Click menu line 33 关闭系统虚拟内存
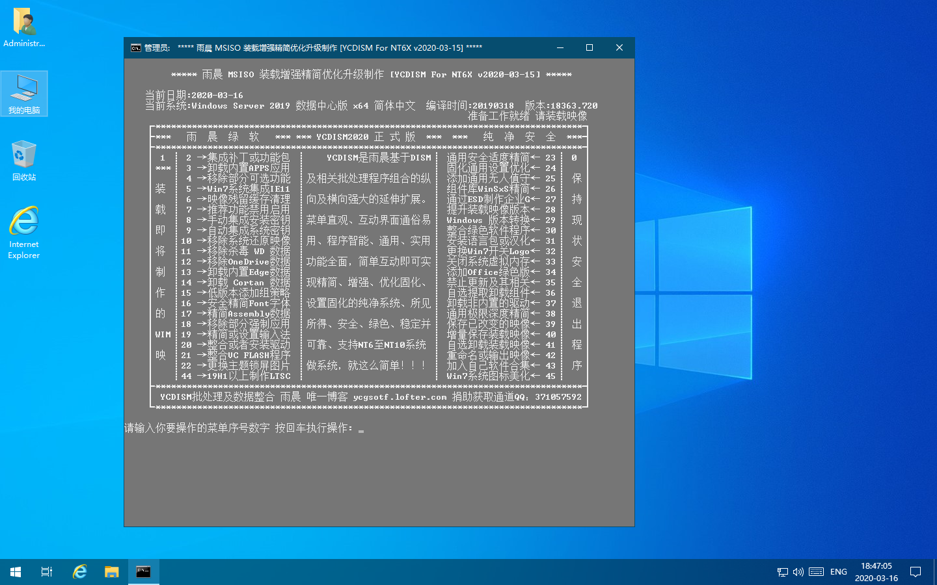Image resolution: width=937 pixels, height=585 pixels. point(501,262)
